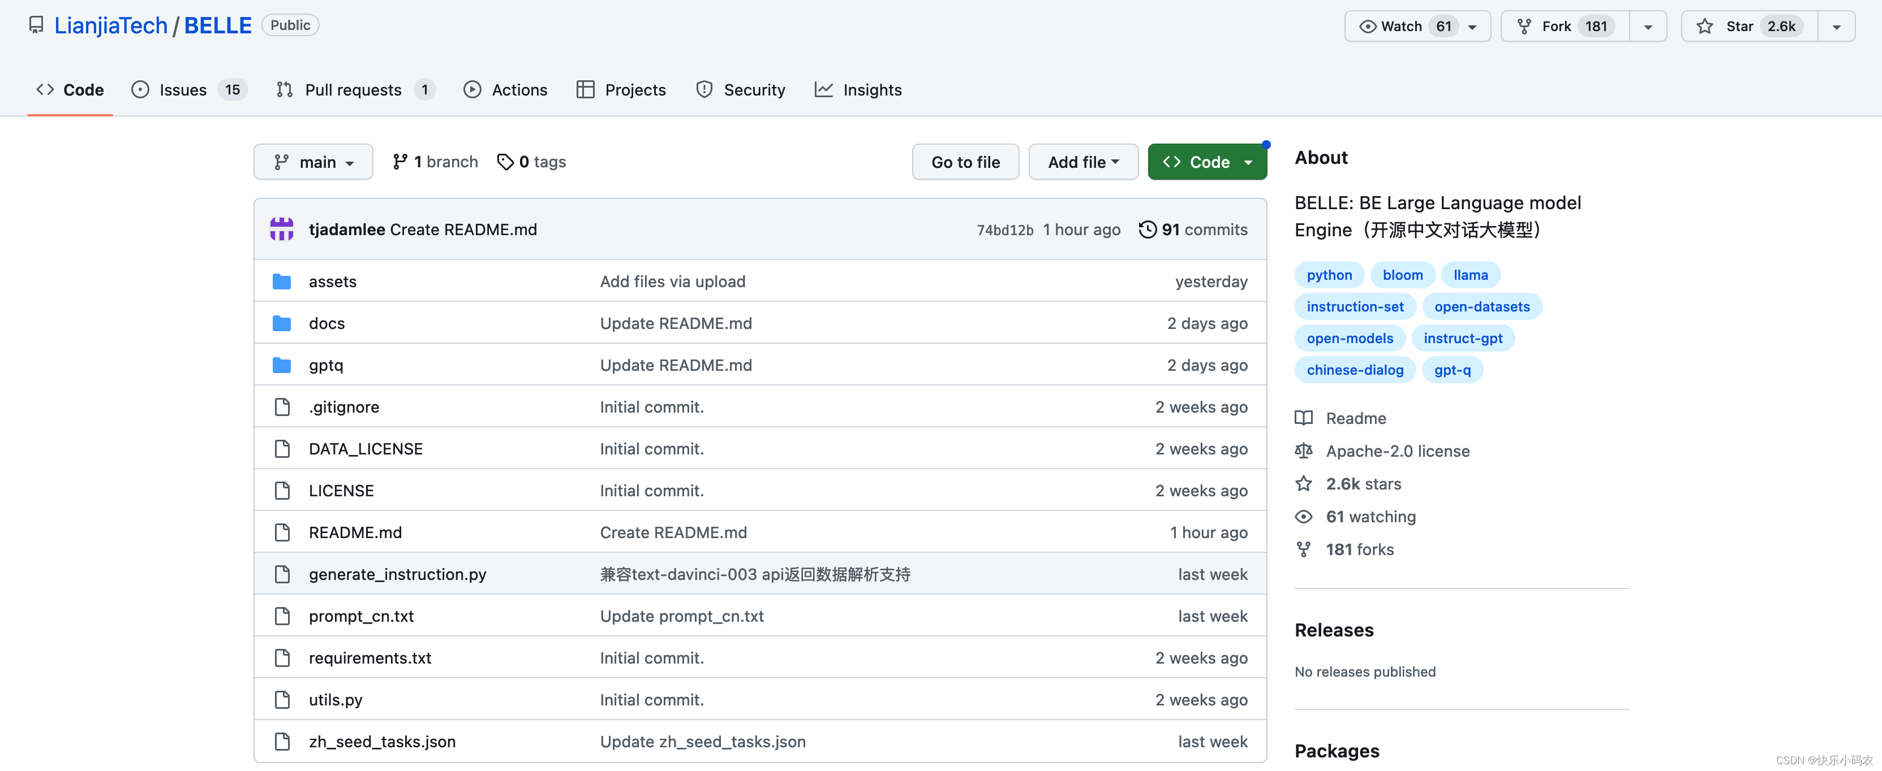Click the license scale icon in About

[x=1303, y=451]
